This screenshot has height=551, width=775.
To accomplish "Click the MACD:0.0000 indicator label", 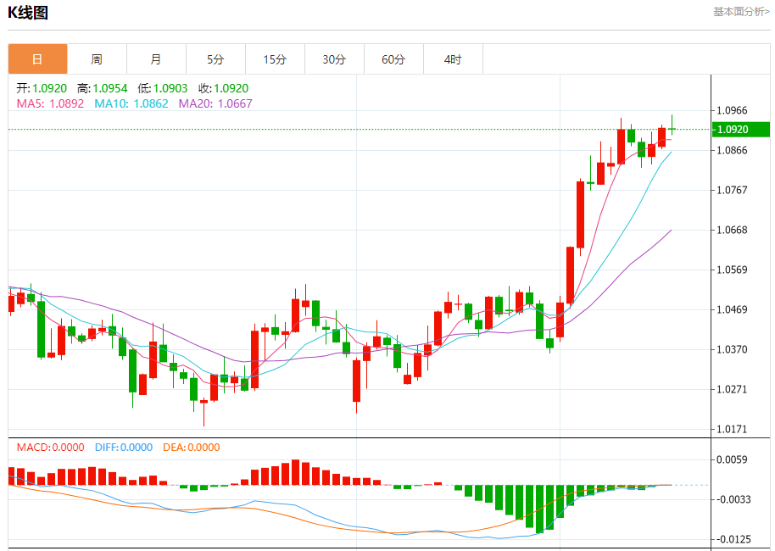I will pos(50,448).
